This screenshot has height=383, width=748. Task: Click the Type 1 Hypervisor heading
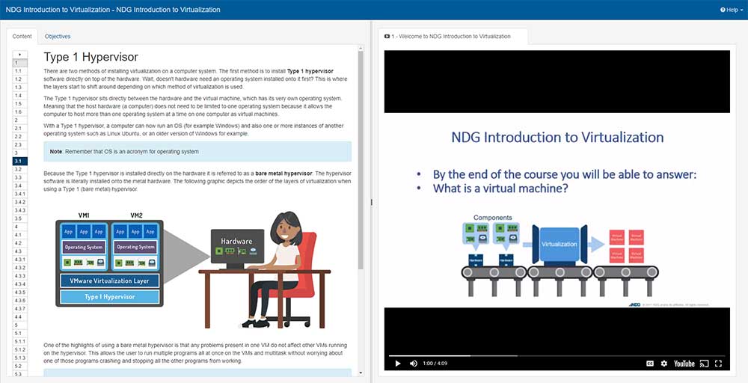tap(91, 58)
